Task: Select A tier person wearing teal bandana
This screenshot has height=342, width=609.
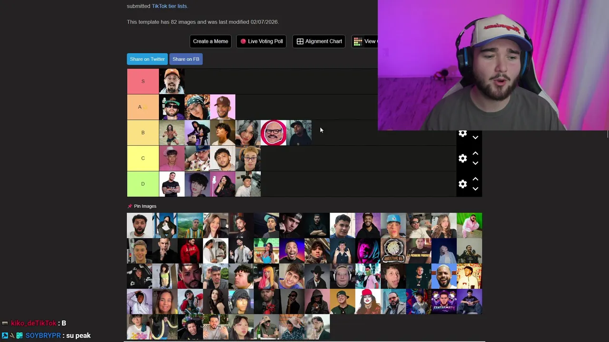Action: [197, 107]
